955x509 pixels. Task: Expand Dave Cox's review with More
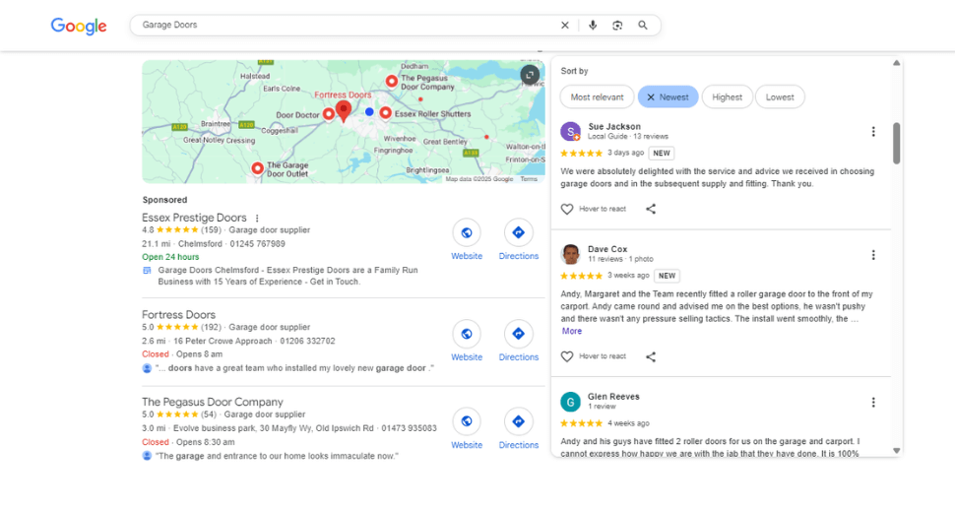pos(572,331)
